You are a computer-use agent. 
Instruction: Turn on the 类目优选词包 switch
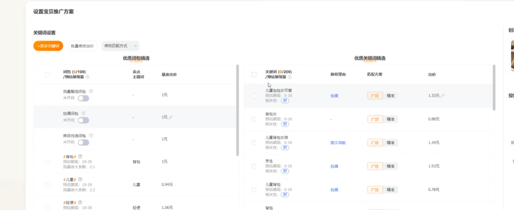pyautogui.click(x=83, y=142)
